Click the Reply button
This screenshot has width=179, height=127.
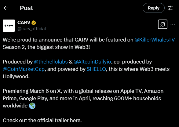coord(154,8)
